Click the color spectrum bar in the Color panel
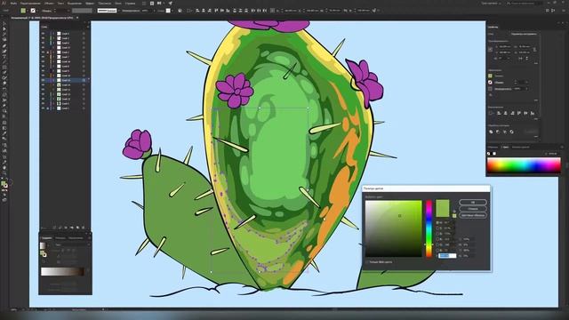The image size is (569, 320). pos(524,165)
